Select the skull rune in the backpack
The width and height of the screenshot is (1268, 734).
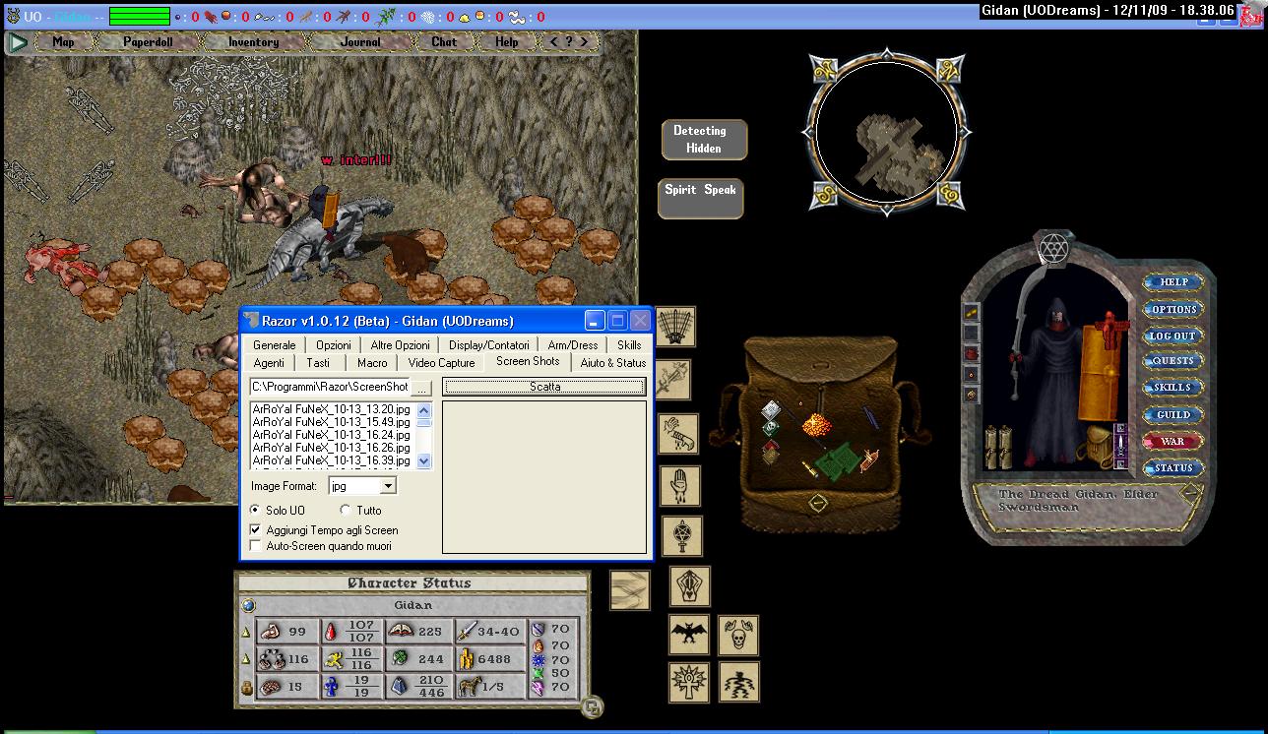[x=772, y=427]
